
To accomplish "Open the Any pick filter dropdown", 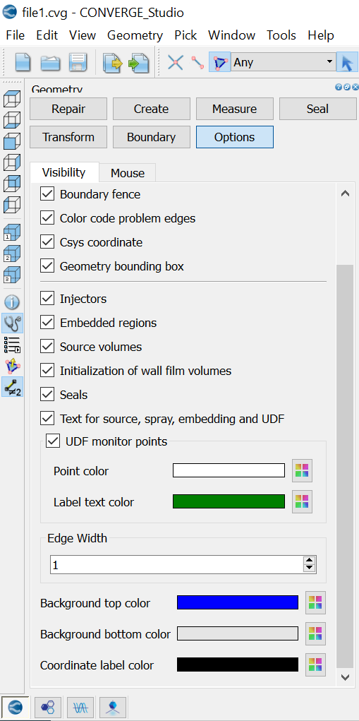I will 283,62.
